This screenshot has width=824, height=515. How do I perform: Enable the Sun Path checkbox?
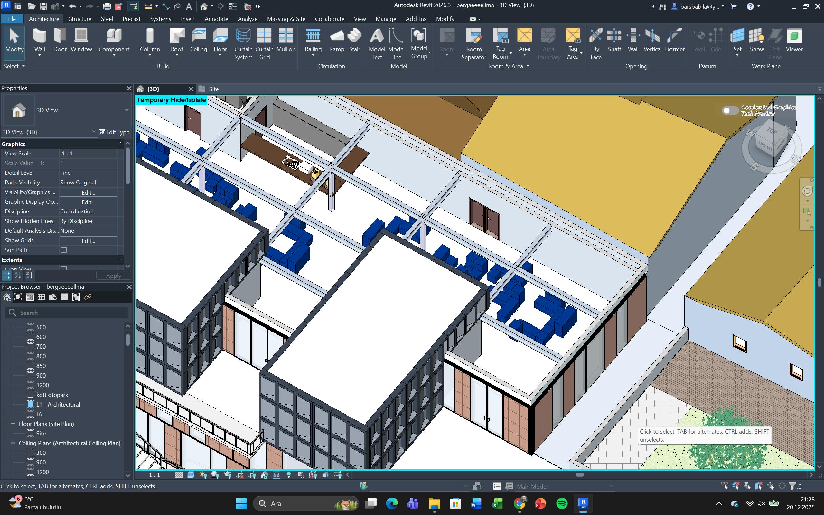click(x=64, y=250)
